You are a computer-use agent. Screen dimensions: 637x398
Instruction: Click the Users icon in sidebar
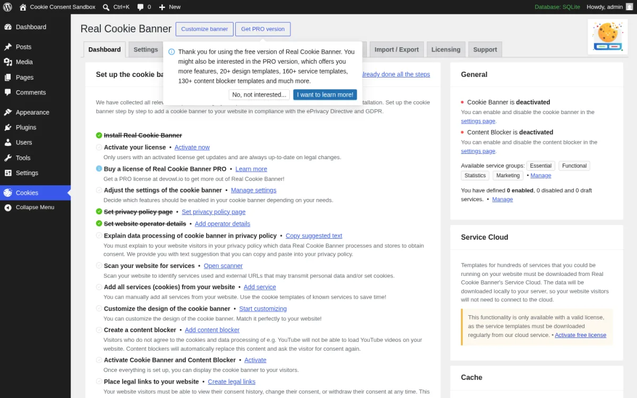coord(8,143)
